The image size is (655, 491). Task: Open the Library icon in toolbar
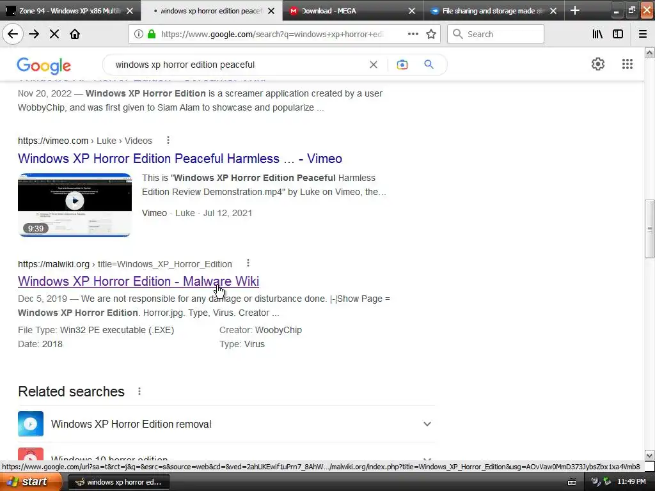[x=597, y=35]
